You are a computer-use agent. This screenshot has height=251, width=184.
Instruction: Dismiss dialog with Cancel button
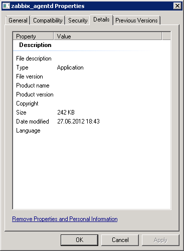[x=120, y=240]
